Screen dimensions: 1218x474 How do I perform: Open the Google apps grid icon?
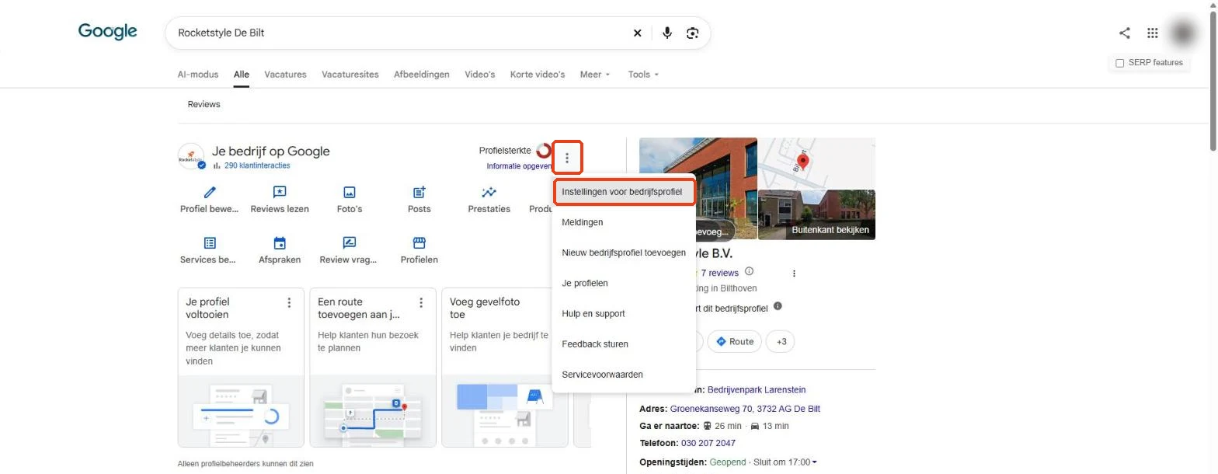tap(1153, 33)
